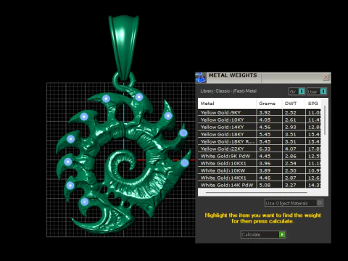Select the White Gold:9K PdW row
348x261 pixels.
coord(260,156)
